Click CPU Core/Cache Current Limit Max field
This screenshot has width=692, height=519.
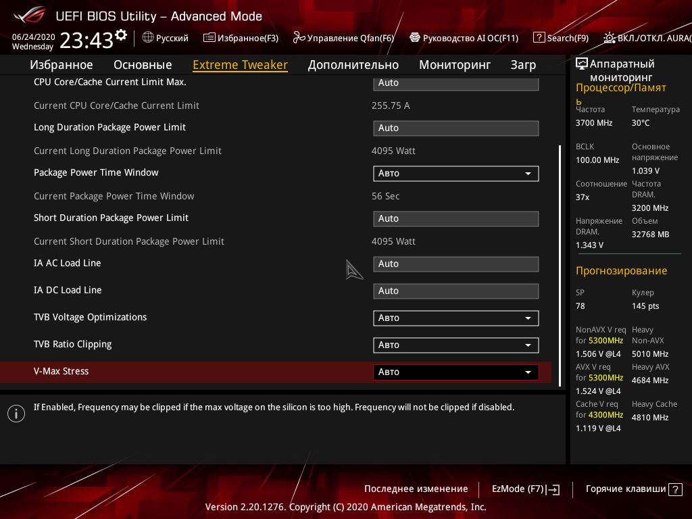456,83
